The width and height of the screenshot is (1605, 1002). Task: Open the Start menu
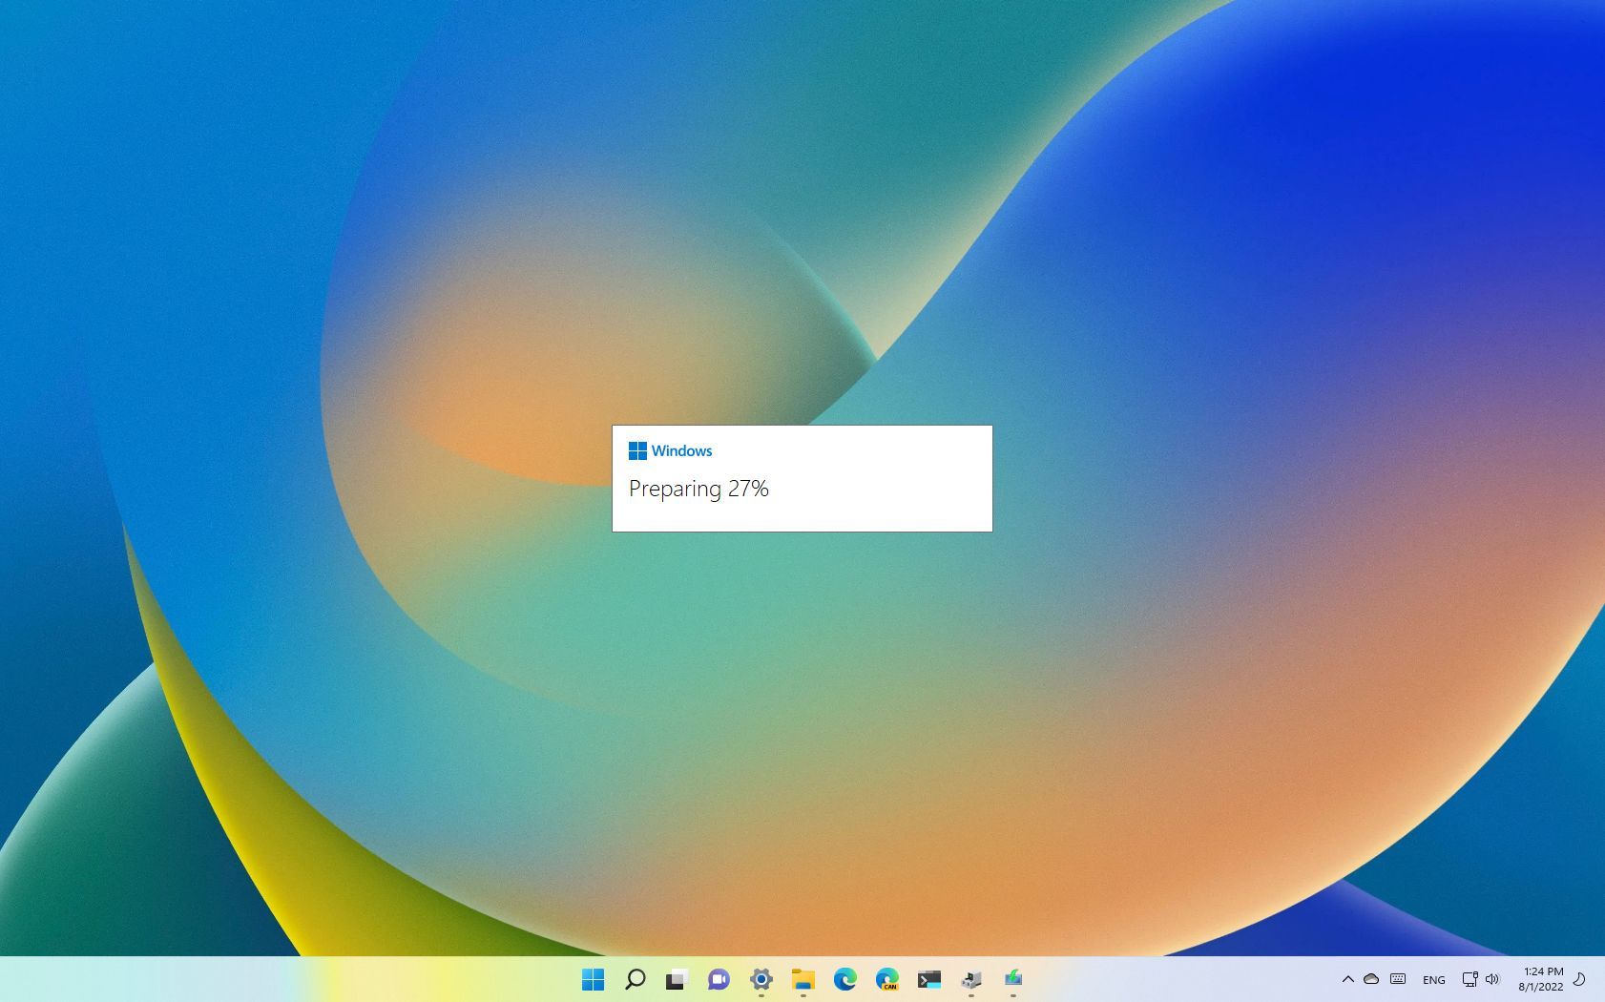[x=594, y=979]
